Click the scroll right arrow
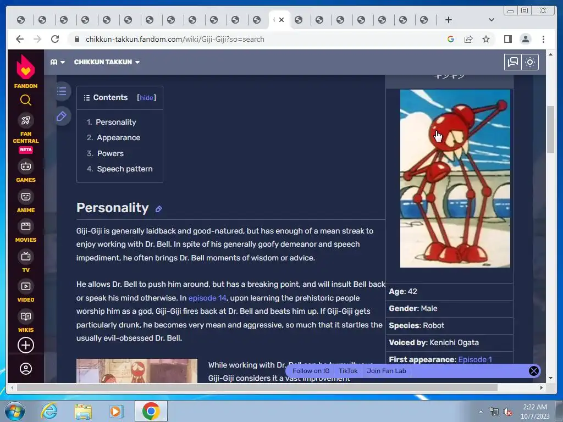 542,387
